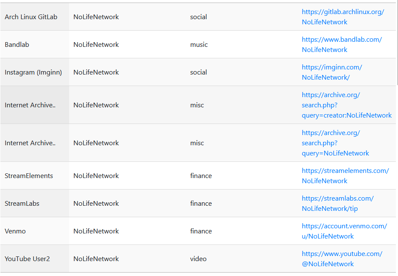Viewport: 398px width, 276px height.
Task: Click the 'finance' category in StreamLabs row
Action: [201, 204]
